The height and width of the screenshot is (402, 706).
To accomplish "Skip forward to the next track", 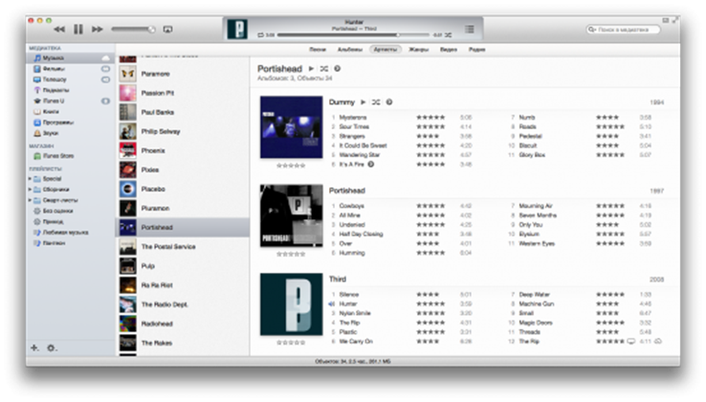I will (98, 30).
